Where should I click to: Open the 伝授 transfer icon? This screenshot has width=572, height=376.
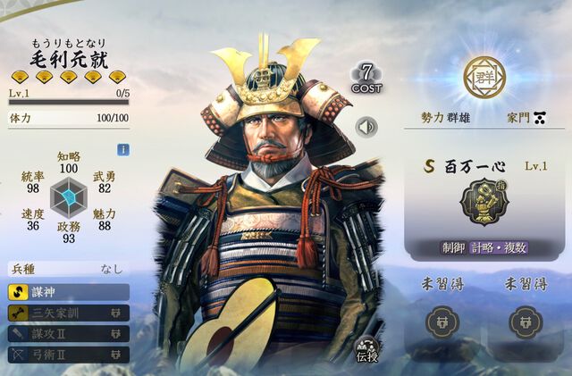(x=367, y=349)
